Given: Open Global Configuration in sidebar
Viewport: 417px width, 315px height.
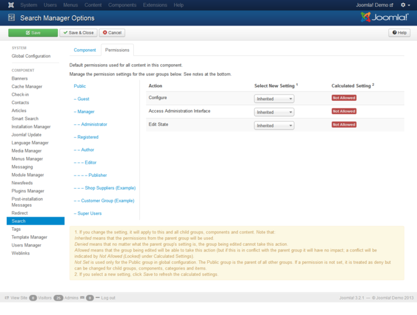Looking at the screenshot, I should [31, 56].
